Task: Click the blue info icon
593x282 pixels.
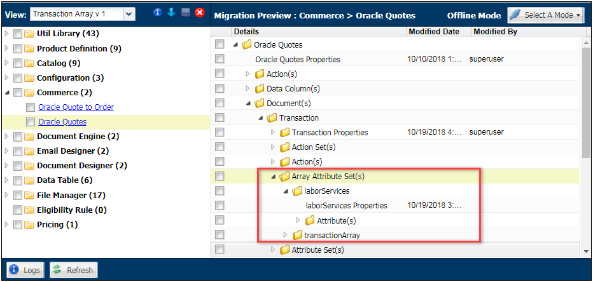Action: (158, 13)
